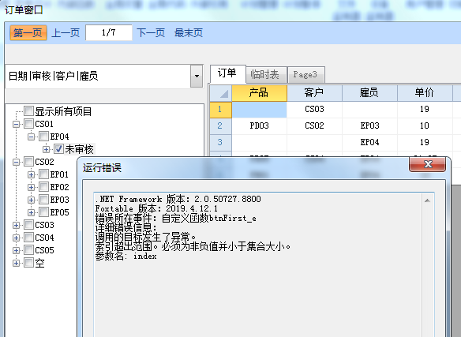461x337 pixels.
Task: Switch to the 订单 tab
Action: pyautogui.click(x=227, y=73)
